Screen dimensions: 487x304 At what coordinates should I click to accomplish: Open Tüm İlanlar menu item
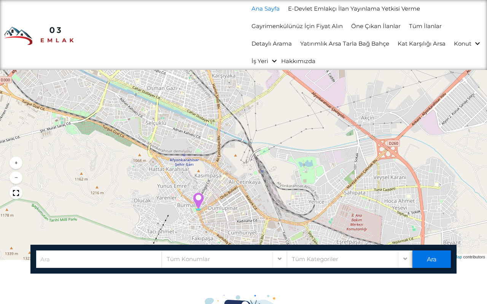[425, 26]
